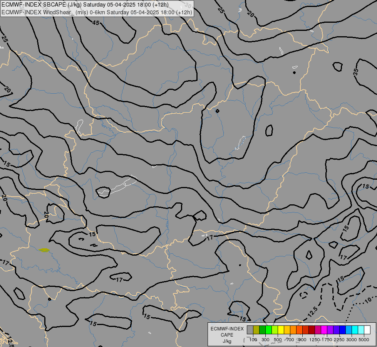Image resolution: width=377 pixels, height=347 pixels.
Task: Click the olive swatch in the CAPE legend
Action: tap(256, 330)
